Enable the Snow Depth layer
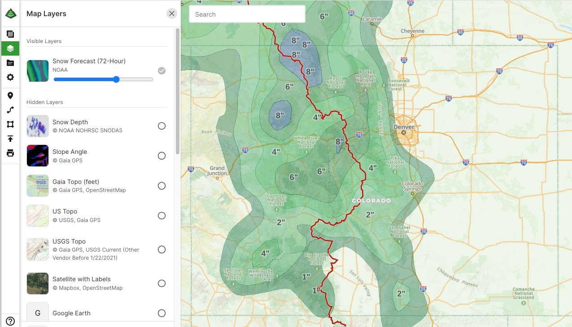The height and width of the screenshot is (327, 572). (x=162, y=126)
